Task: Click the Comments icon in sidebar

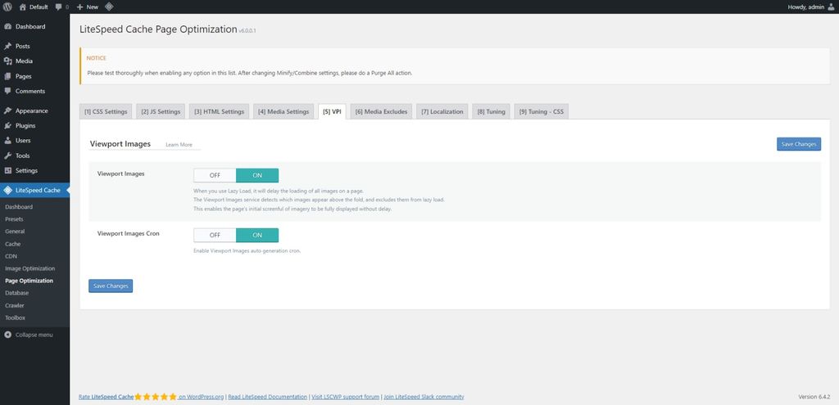Action: pos(8,92)
